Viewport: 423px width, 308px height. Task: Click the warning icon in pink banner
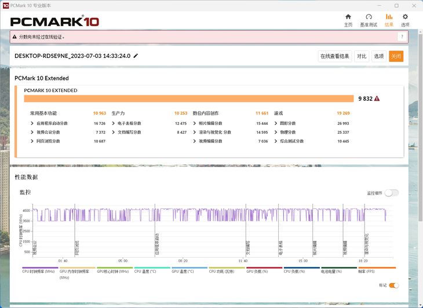(14, 37)
